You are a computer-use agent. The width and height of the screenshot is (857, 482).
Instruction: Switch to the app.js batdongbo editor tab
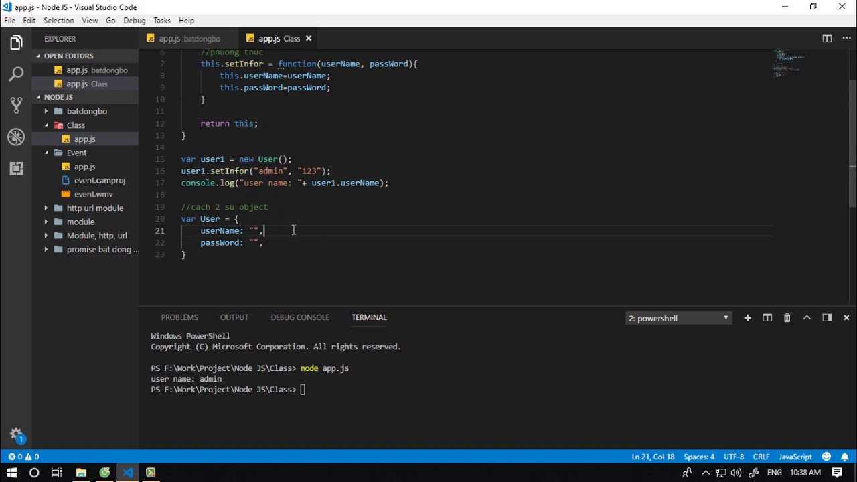pos(190,39)
